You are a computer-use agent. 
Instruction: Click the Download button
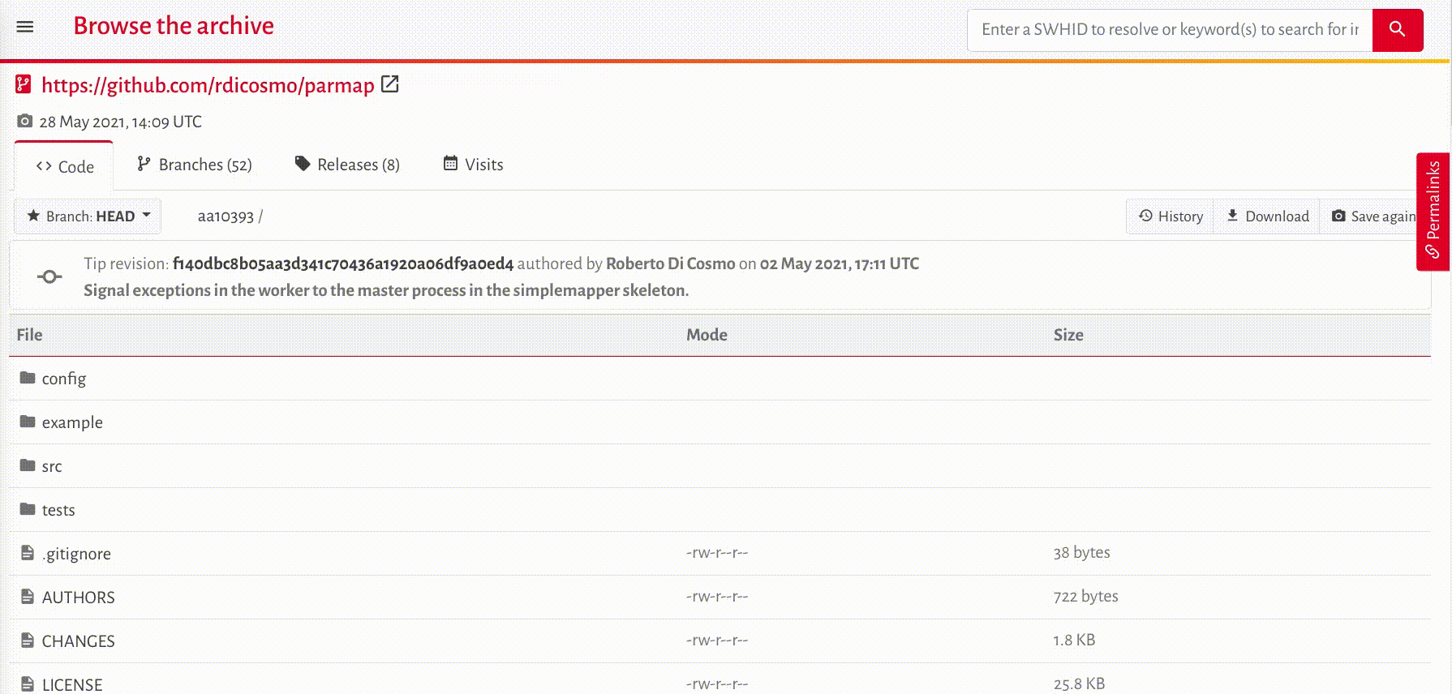pyautogui.click(x=1267, y=216)
